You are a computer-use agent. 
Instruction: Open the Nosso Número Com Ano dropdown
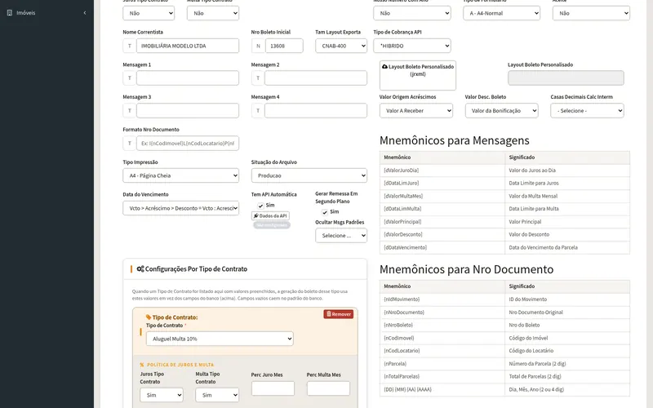coord(412,13)
